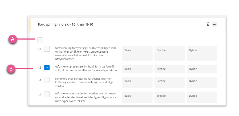The width and height of the screenshot is (239, 116).
Task: Check the box for goal 1.1
Action: [47, 49]
